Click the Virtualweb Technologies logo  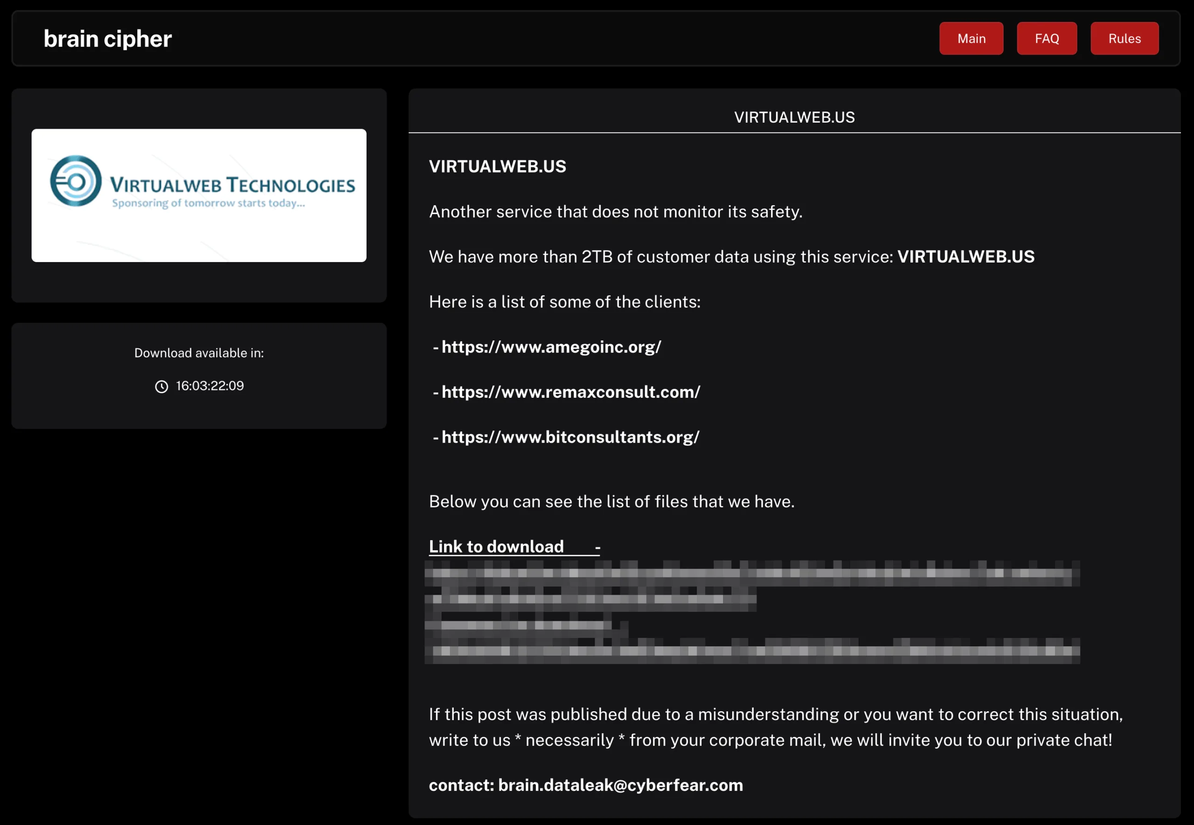click(x=199, y=195)
